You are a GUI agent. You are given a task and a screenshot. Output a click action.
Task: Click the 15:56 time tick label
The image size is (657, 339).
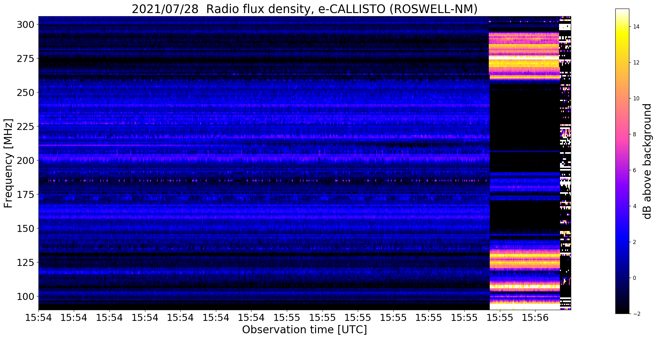click(x=536, y=317)
